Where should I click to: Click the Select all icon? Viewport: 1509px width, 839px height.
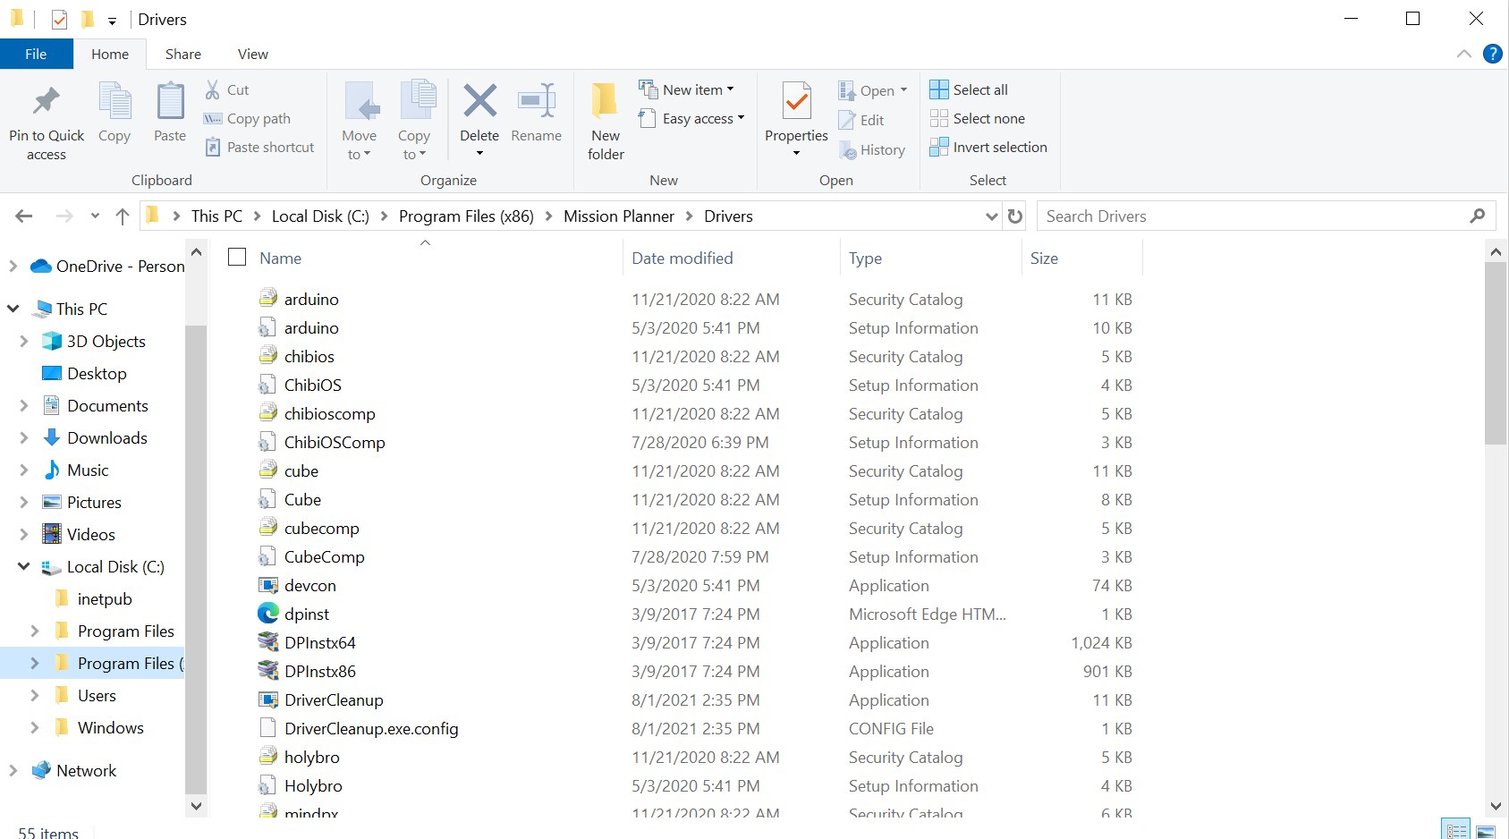click(938, 89)
